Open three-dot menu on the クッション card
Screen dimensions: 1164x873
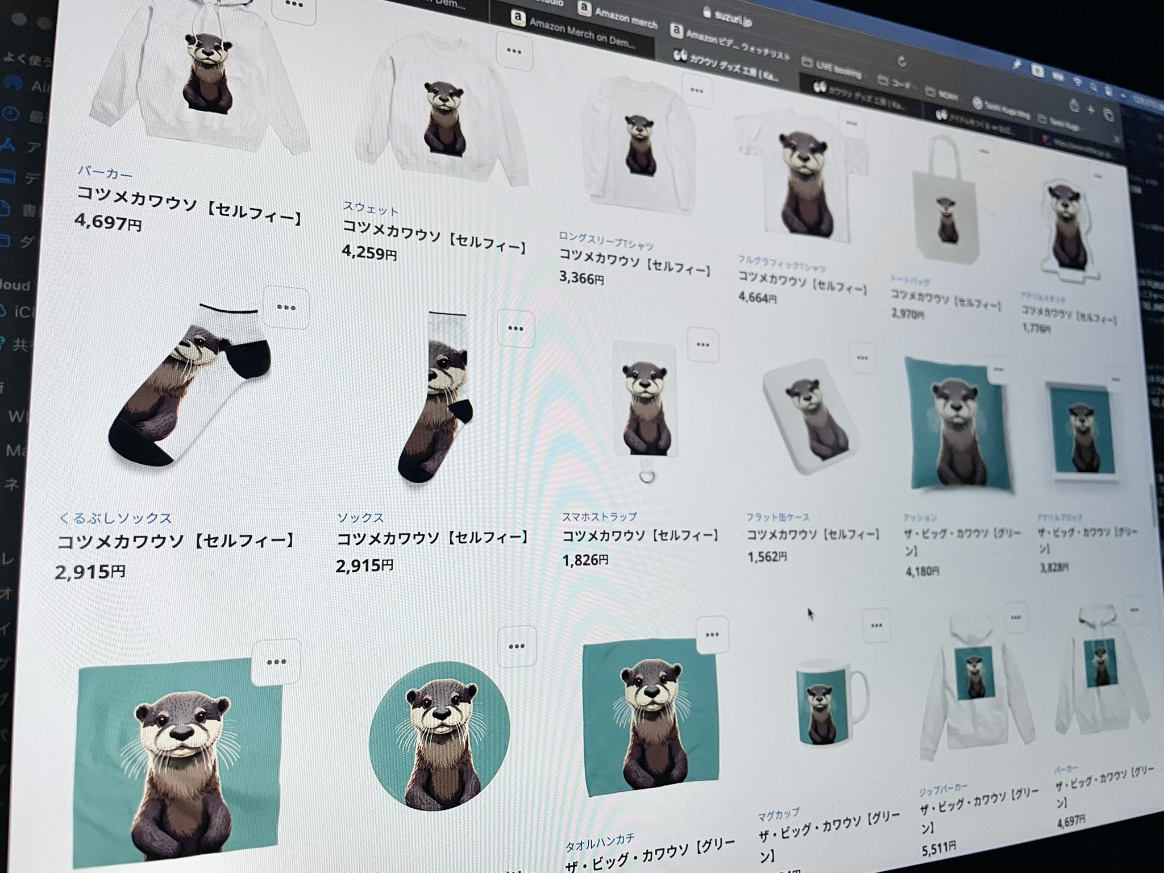[x=999, y=369]
